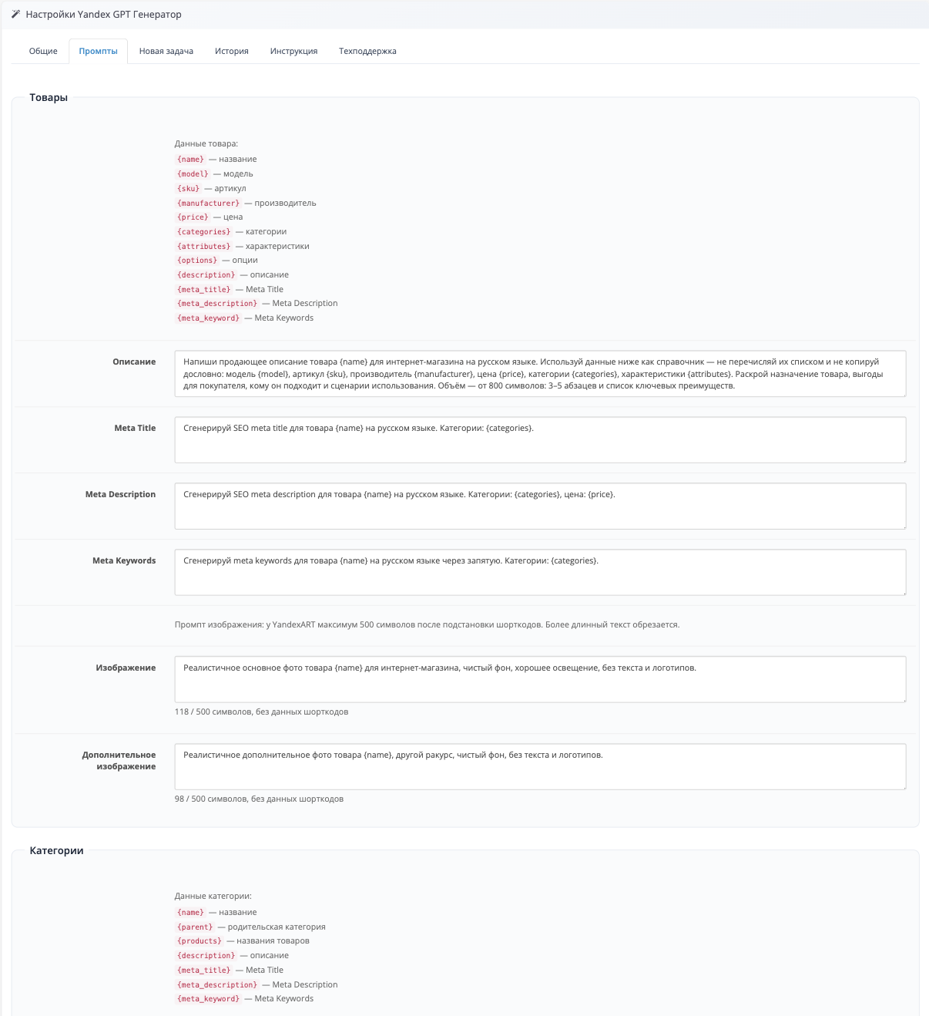Click the Дополнительное изображение field label

[119, 761]
